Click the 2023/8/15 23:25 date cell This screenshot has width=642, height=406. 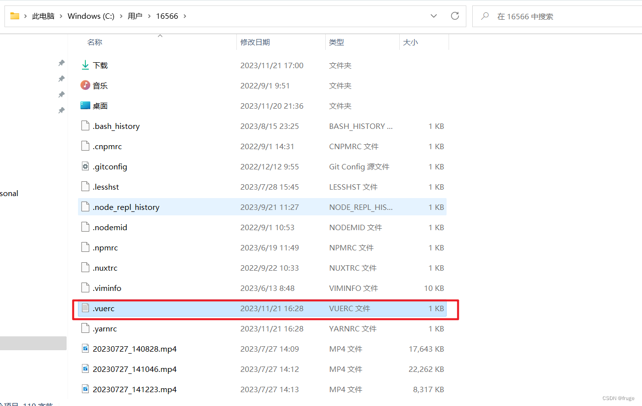point(269,126)
